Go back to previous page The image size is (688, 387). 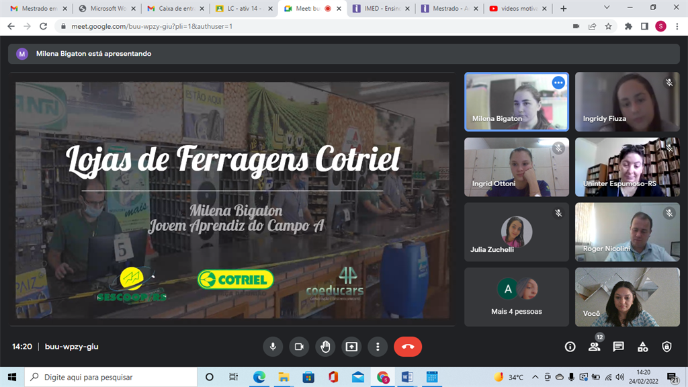[11, 26]
